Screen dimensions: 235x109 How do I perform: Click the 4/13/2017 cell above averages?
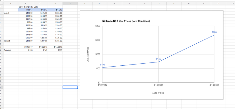(x=40, y=47)
